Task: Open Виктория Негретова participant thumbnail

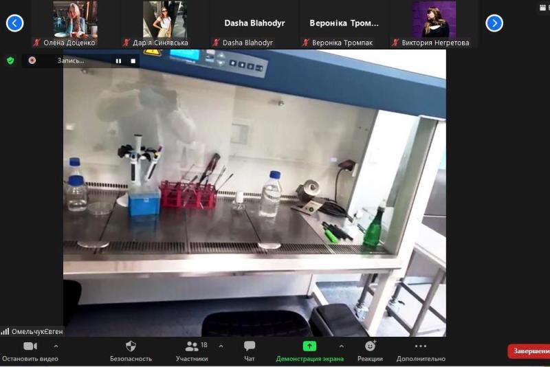Action: click(434, 24)
